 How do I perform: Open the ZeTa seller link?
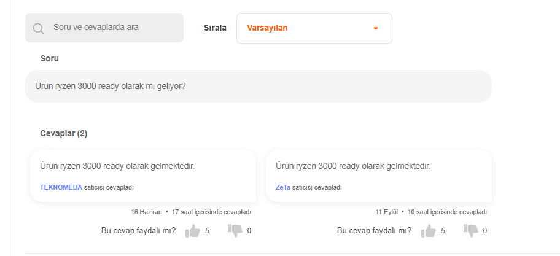[283, 187]
